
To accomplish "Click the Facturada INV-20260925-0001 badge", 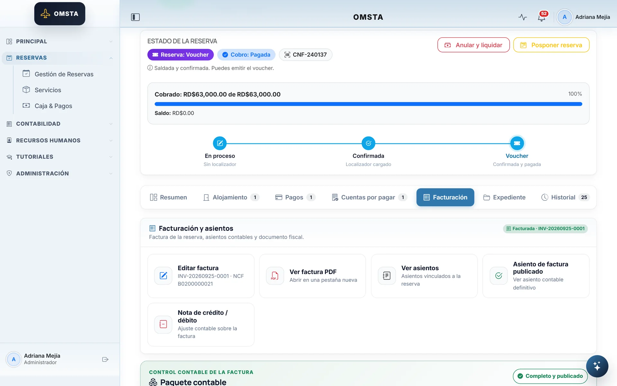I will click(x=545, y=229).
